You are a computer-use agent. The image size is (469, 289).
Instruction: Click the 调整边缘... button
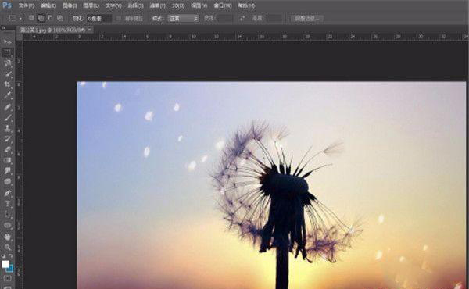pyautogui.click(x=307, y=19)
